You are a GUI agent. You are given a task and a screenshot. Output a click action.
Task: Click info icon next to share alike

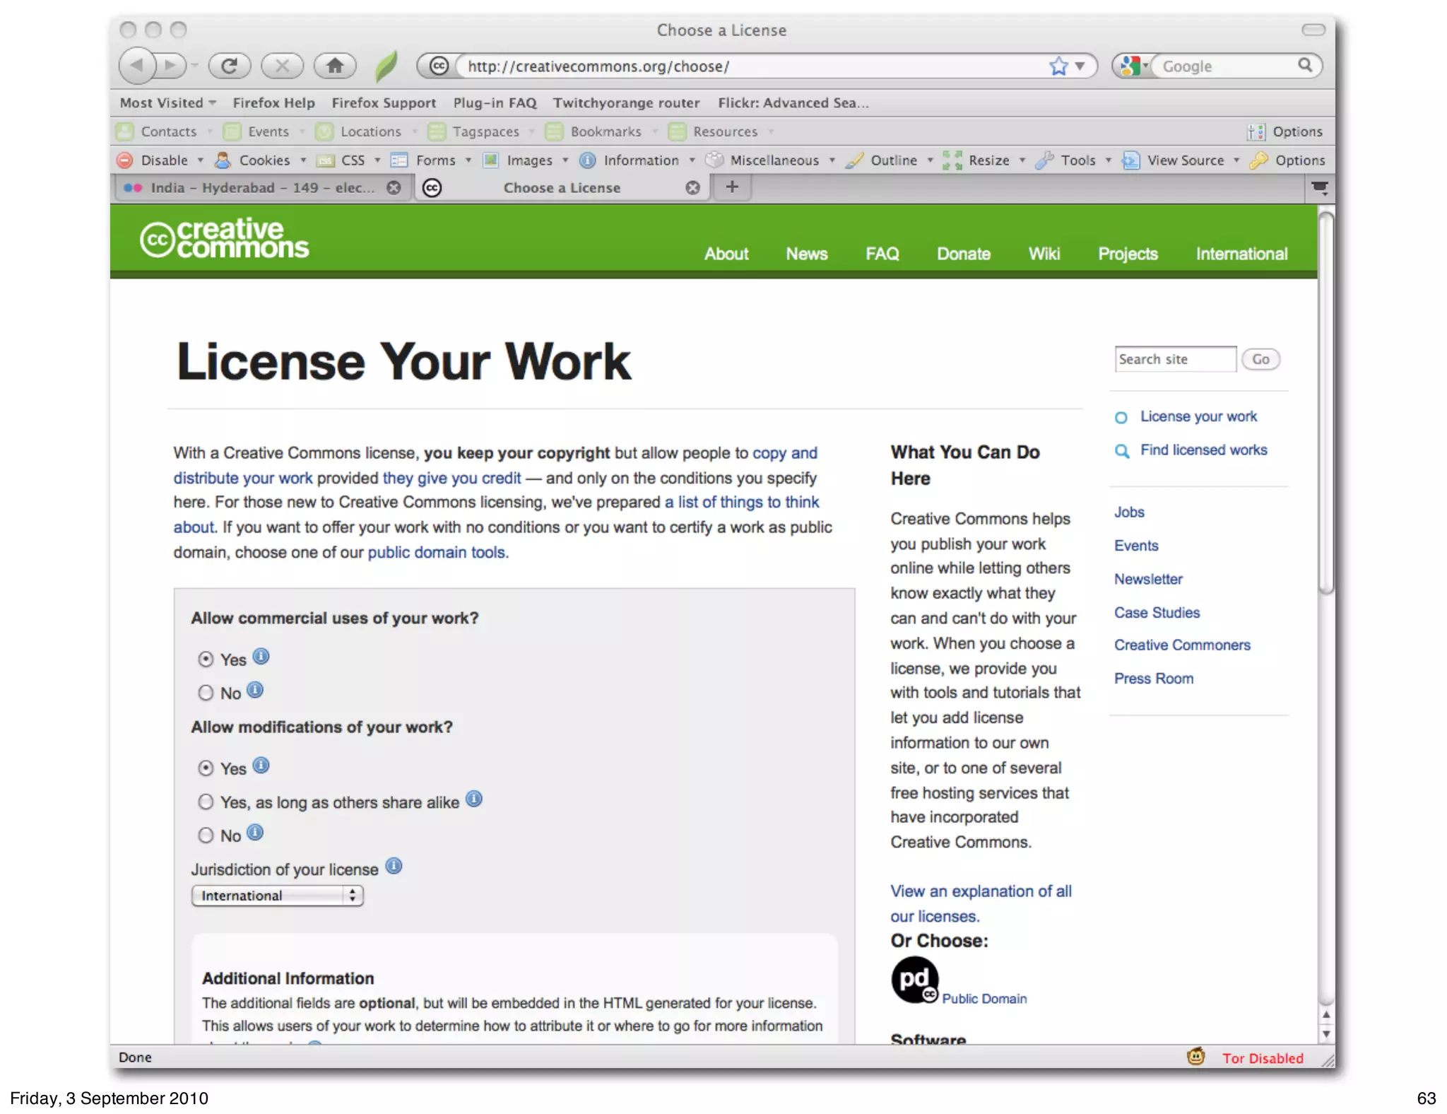(x=474, y=799)
